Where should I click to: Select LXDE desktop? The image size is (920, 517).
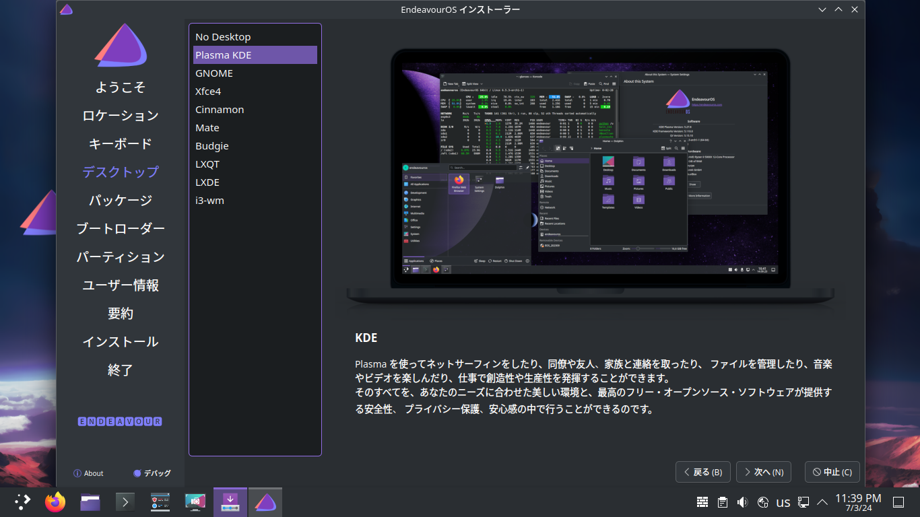(x=255, y=182)
